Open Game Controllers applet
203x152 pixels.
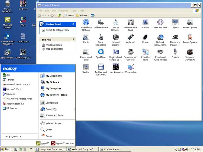pos(101,40)
